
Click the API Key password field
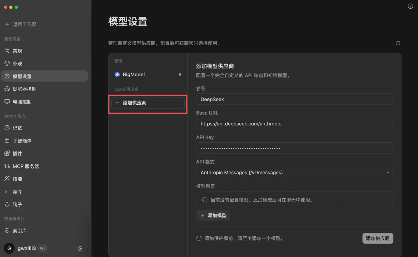coord(295,148)
